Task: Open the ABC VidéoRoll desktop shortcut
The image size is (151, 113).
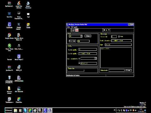Action: [19, 89]
